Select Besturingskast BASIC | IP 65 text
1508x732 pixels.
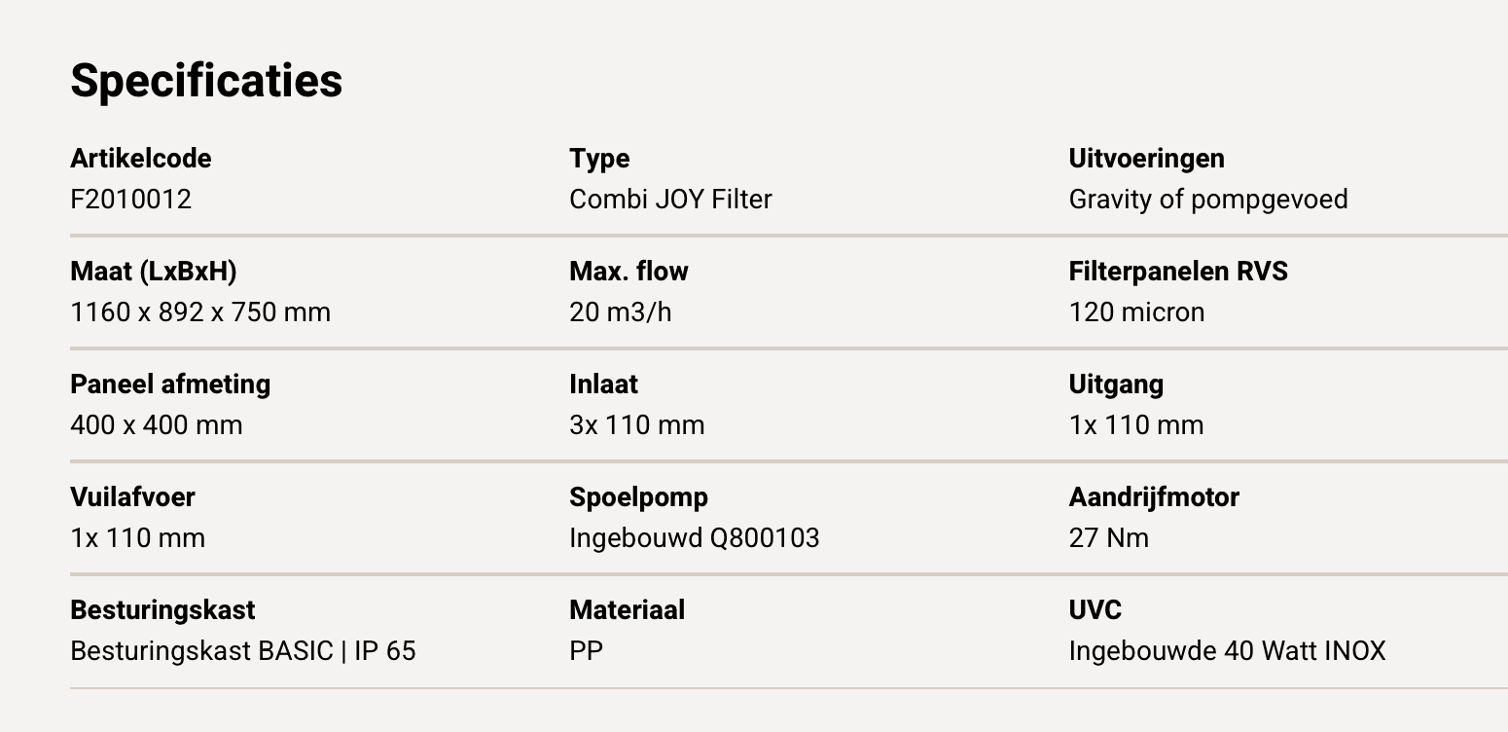[243, 651]
